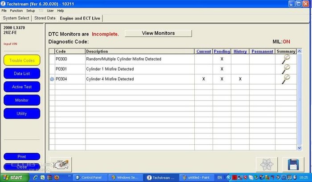The height and width of the screenshot is (182, 312).
Task: Switch to the System Select tab
Action: tap(16, 18)
